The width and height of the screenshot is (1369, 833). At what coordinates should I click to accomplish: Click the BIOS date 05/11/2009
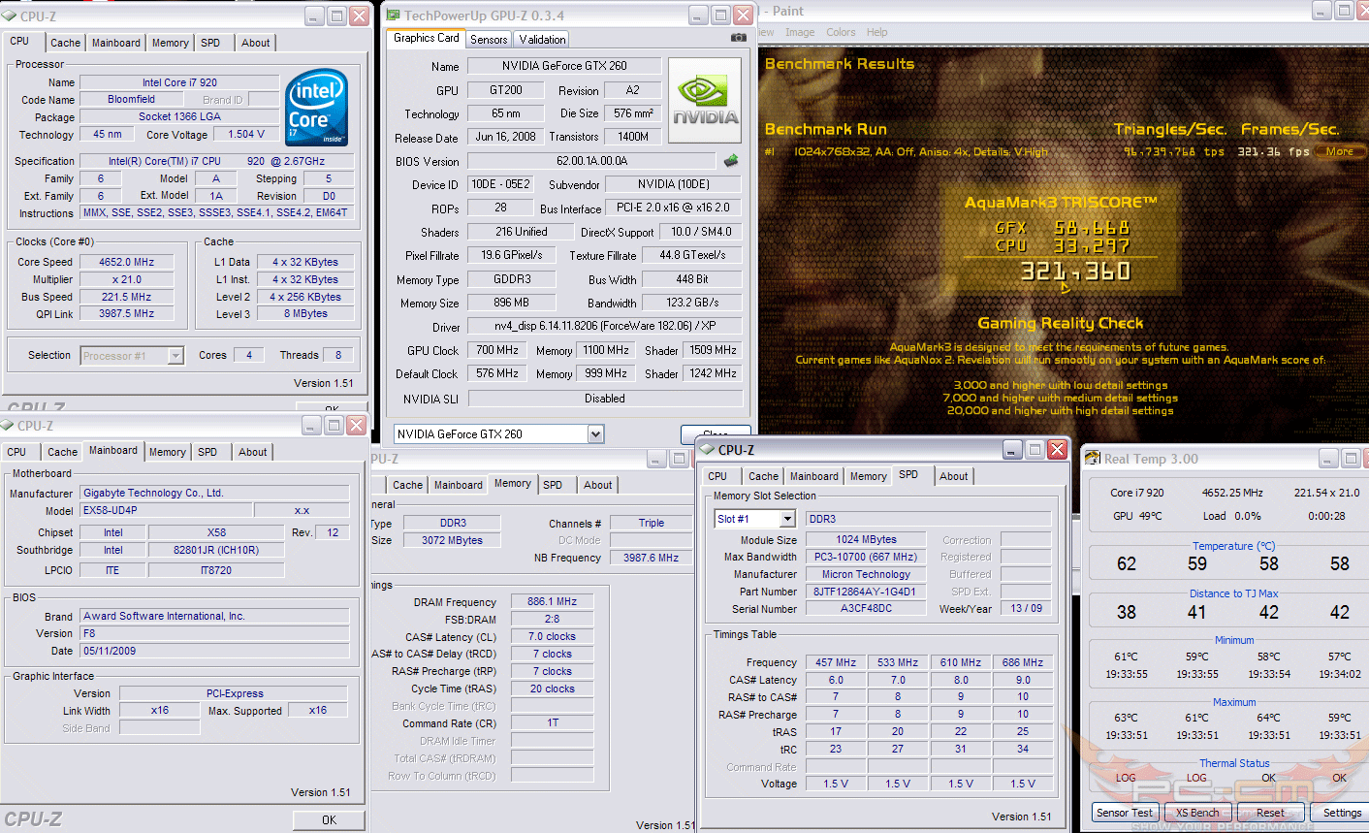214,651
